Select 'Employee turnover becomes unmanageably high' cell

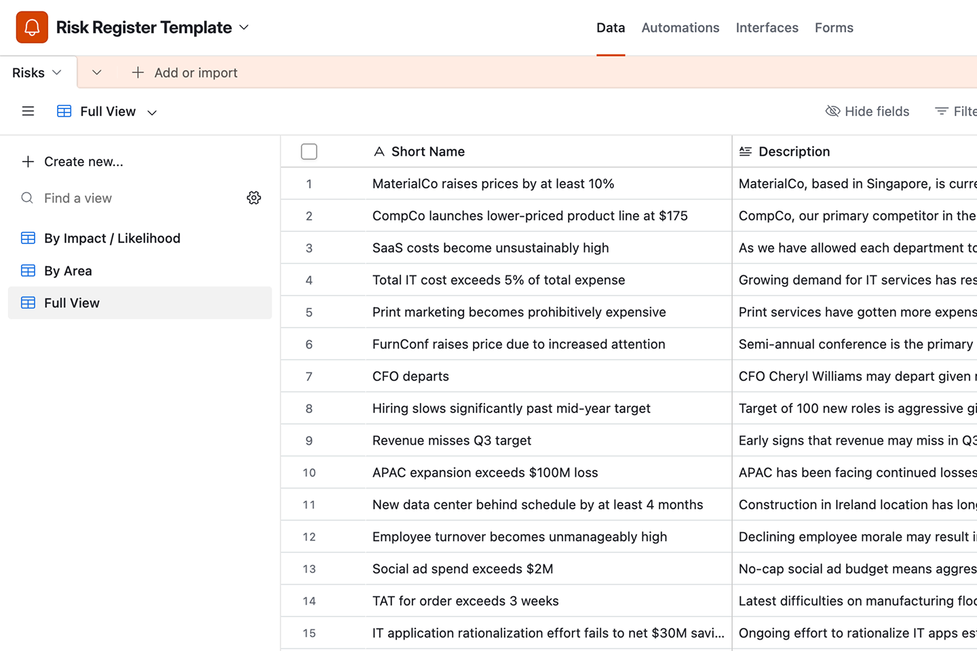coord(548,537)
